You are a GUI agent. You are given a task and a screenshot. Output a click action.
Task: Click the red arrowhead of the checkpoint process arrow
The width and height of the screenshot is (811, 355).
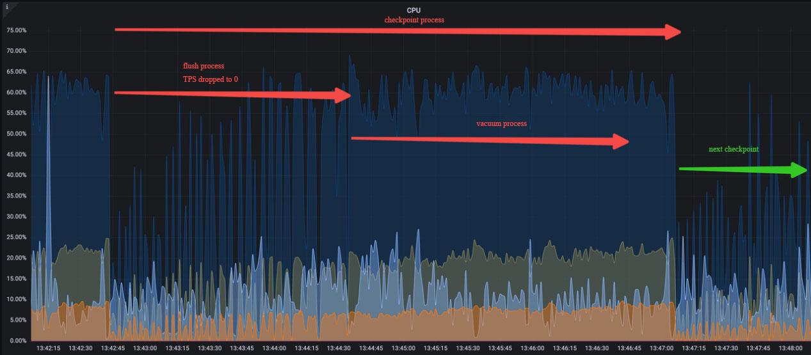(x=672, y=32)
